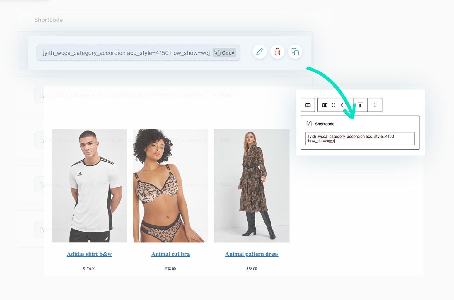The width and height of the screenshot is (454, 300).
Task: Click the vertical alignment top icon
Action: click(x=360, y=105)
